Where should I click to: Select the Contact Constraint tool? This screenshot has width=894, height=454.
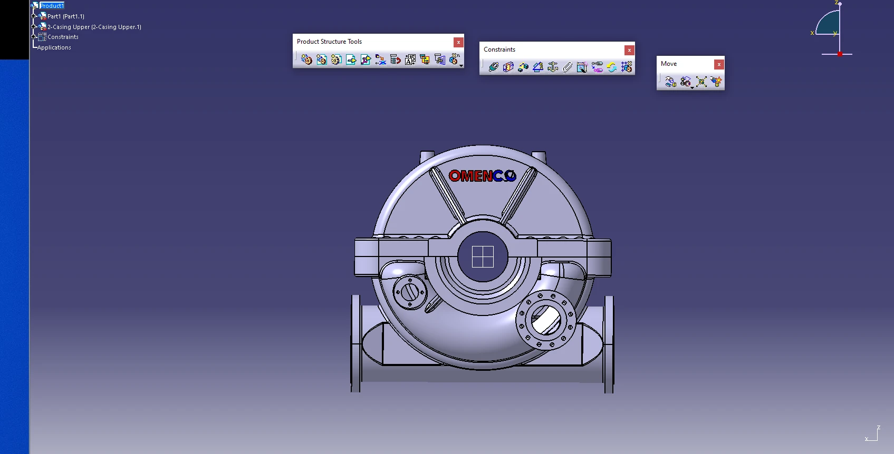(x=508, y=67)
